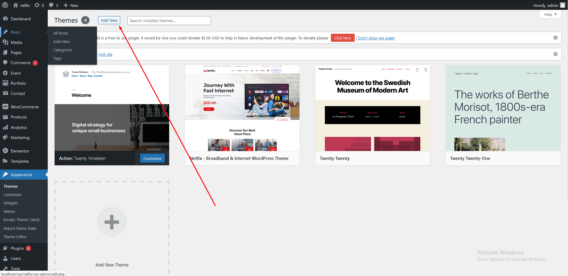Image resolution: width=568 pixels, height=276 pixels.
Task: Open the comments bubble in admin bar
Action: (53, 5)
